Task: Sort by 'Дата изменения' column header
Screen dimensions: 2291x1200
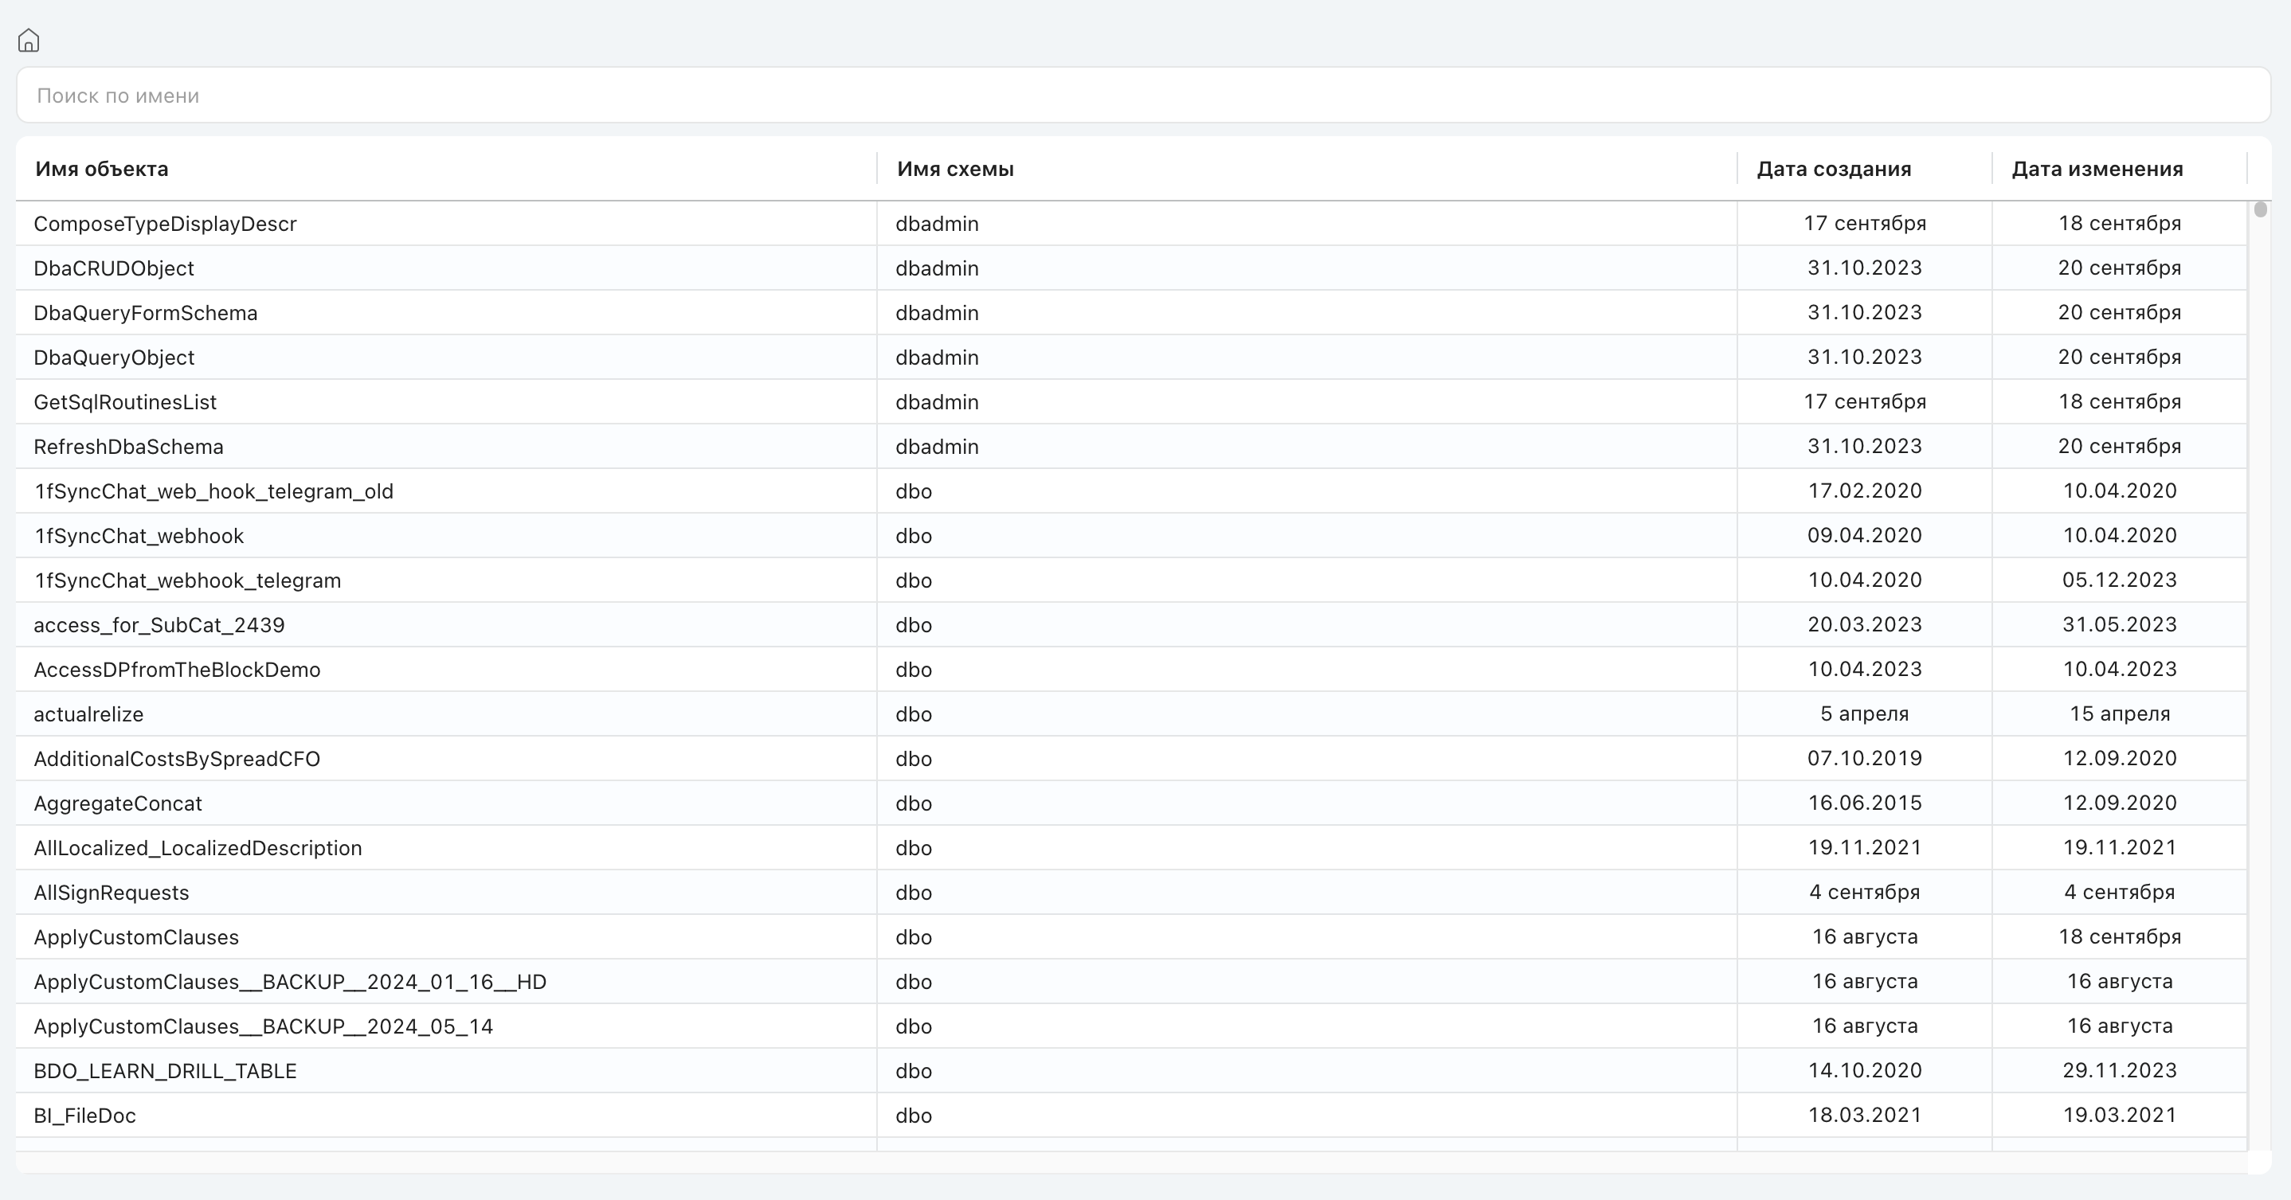Action: 2097,169
